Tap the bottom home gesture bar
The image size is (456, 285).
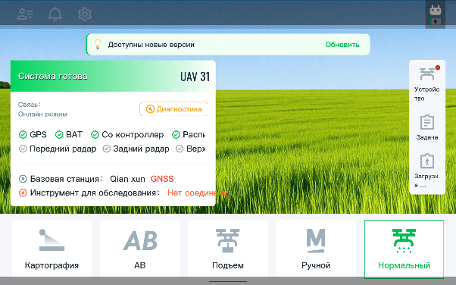(228, 281)
